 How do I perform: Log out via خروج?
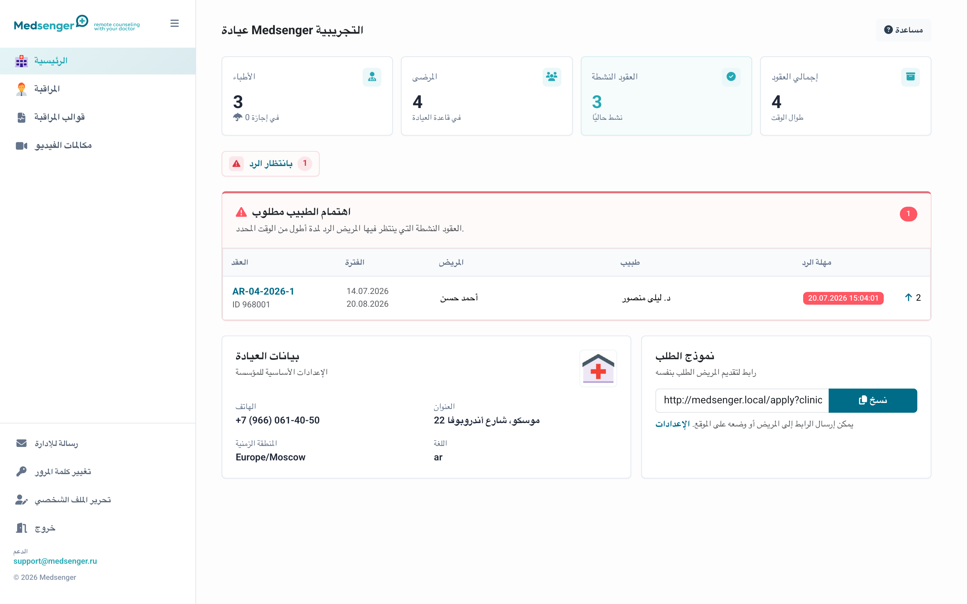tap(98, 528)
